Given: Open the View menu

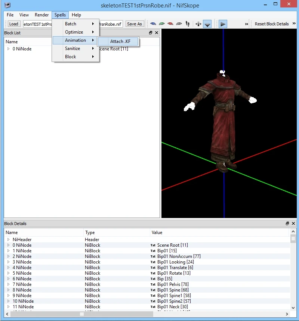Looking at the screenshot, I should (x=24, y=15).
